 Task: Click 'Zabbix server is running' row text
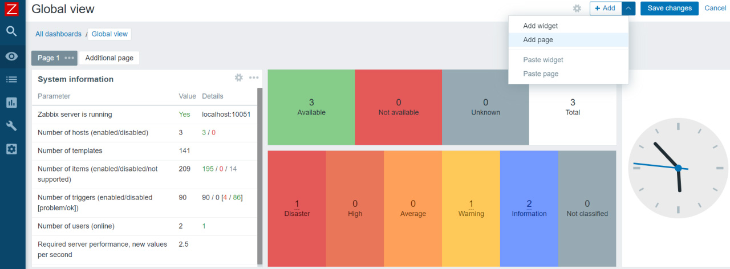(75, 115)
